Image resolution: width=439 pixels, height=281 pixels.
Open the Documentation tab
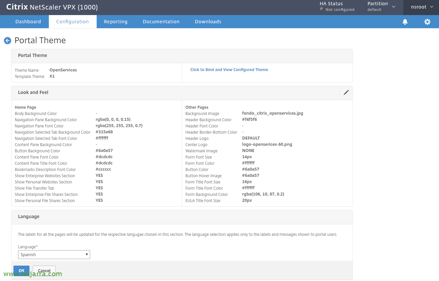pos(161,22)
